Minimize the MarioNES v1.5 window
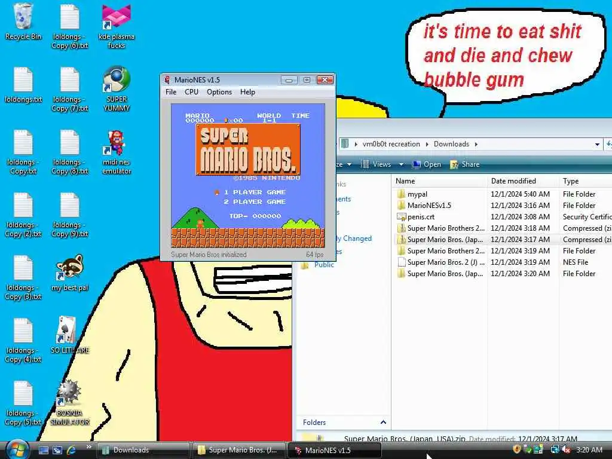 click(289, 80)
